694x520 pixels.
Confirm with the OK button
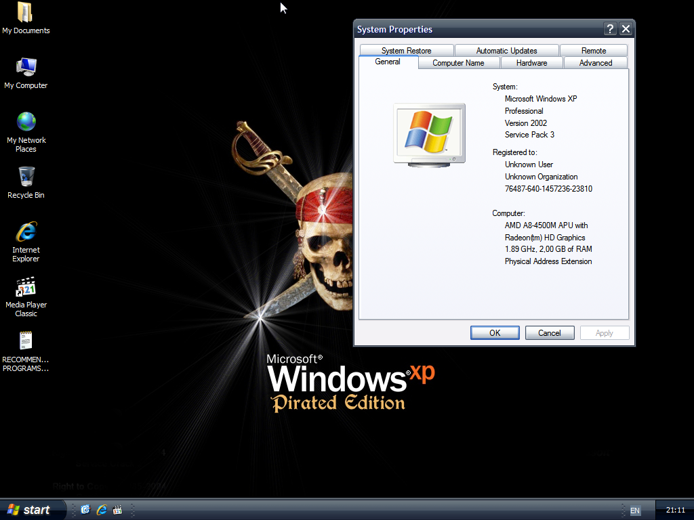495,333
